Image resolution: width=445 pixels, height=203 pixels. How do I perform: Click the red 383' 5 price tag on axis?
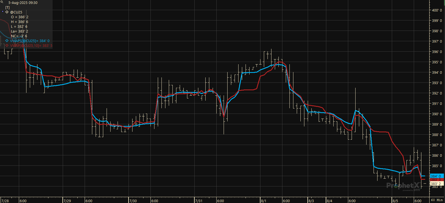(437, 179)
